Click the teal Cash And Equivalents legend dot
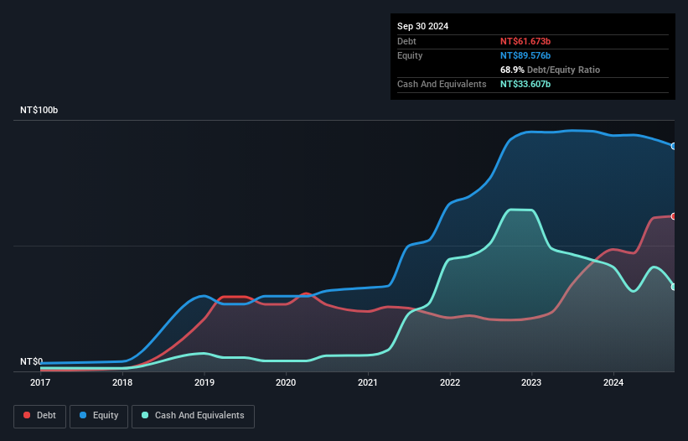The width and height of the screenshot is (688, 441). coord(145,415)
